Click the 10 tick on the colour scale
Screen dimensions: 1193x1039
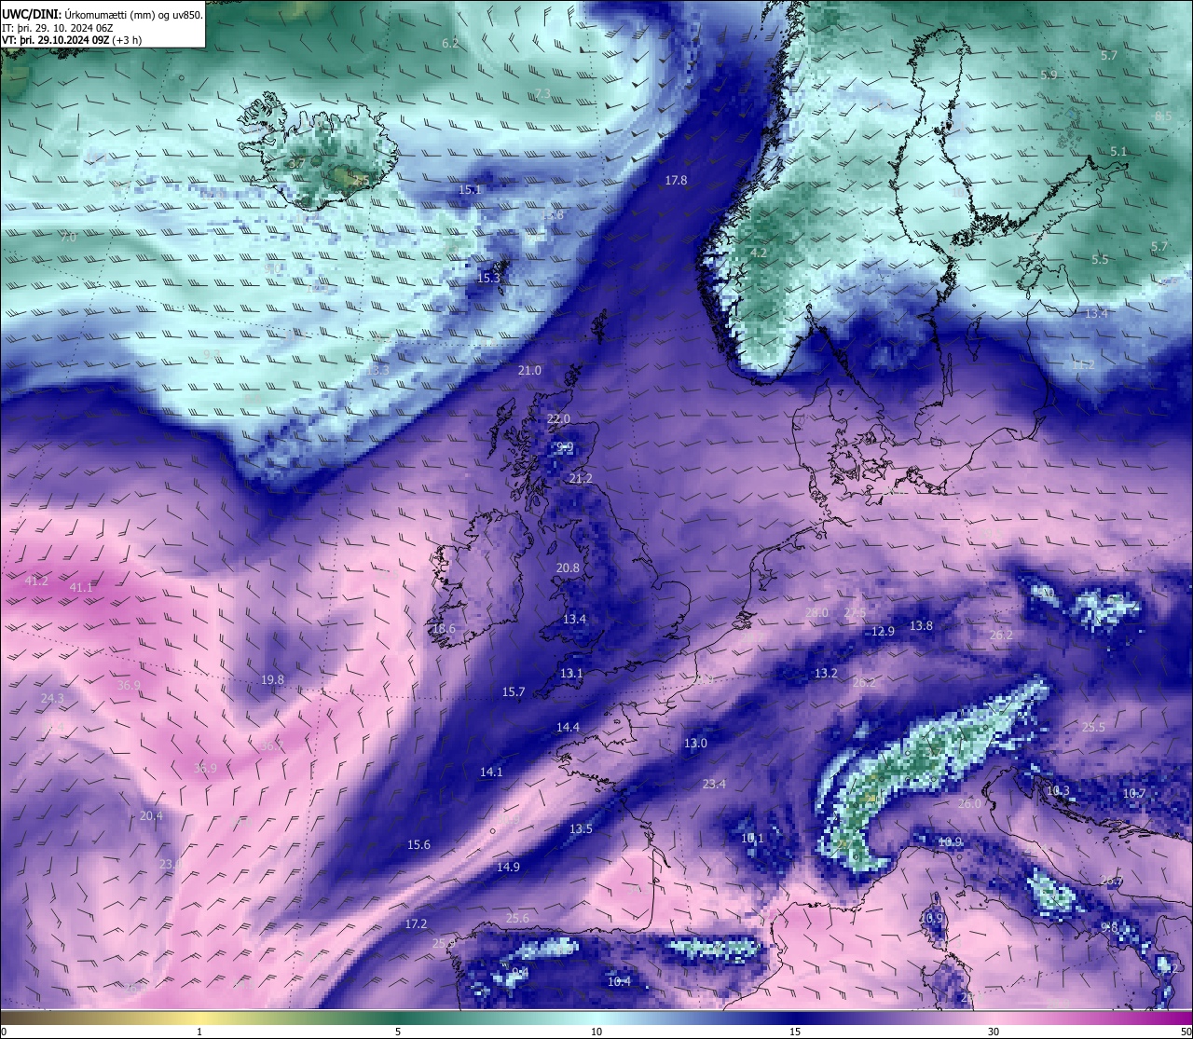(x=596, y=1032)
